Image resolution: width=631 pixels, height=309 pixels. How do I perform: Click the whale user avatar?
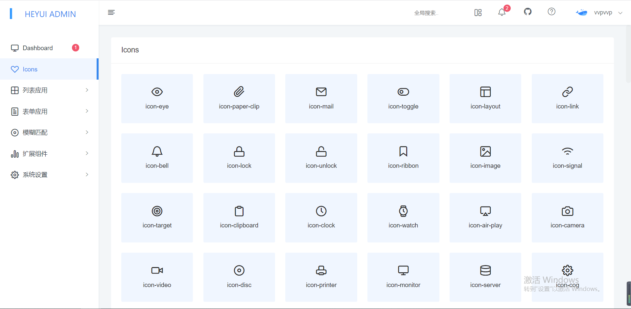click(x=581, y=12)
